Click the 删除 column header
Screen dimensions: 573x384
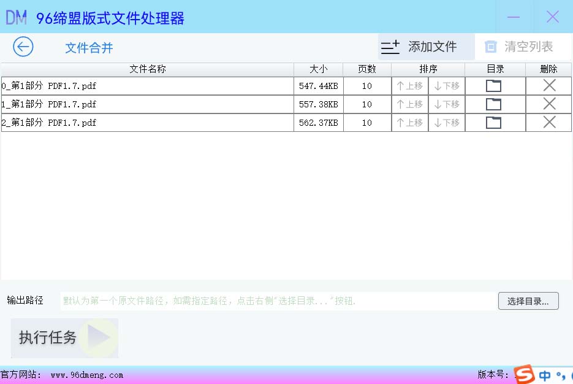(548, 69)
